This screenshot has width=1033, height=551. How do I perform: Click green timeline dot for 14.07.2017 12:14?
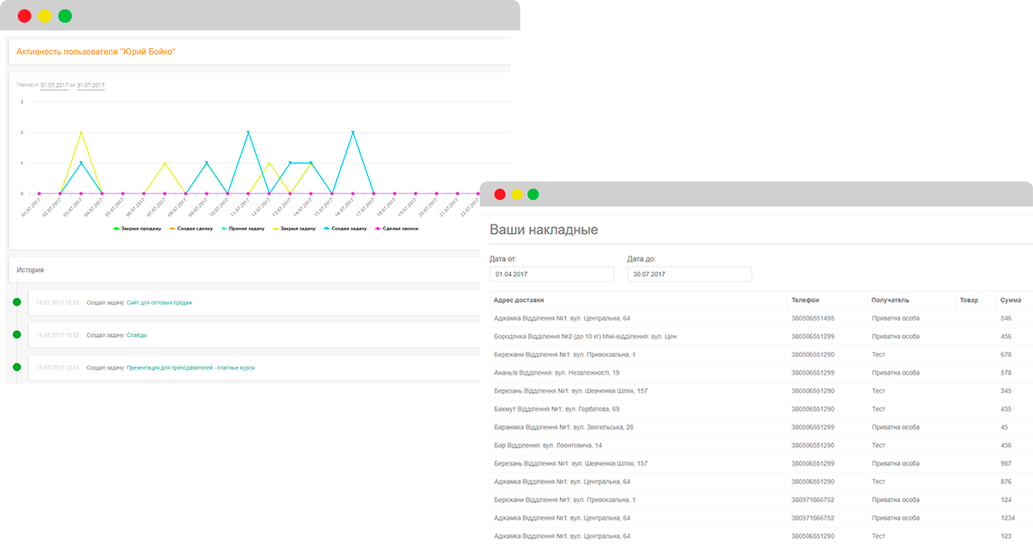[16, 367]
